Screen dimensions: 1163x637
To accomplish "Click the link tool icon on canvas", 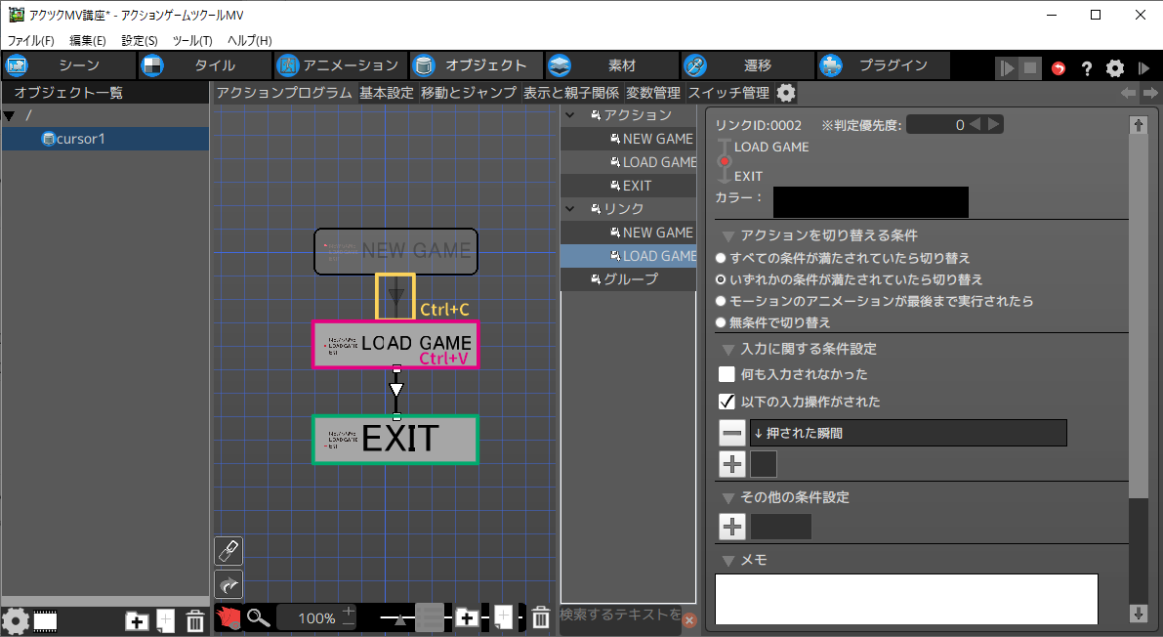I will point(228,551).
